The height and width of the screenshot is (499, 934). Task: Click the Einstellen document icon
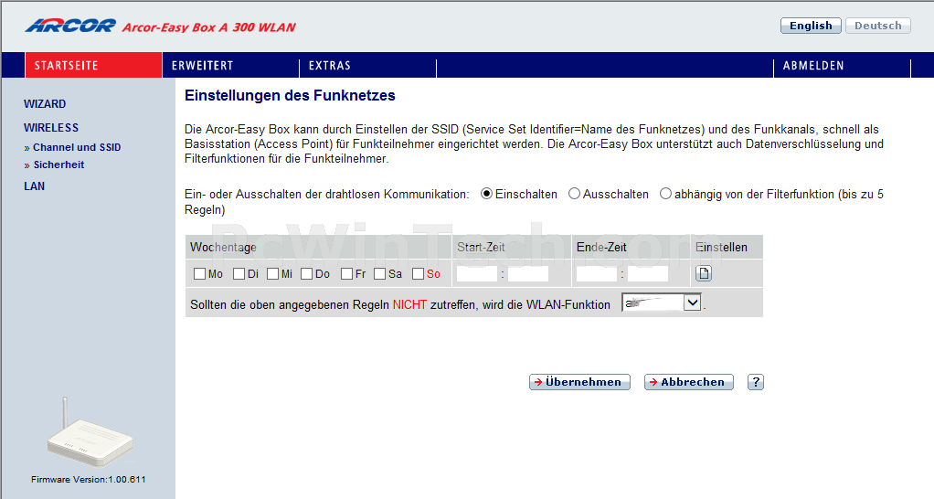[x=704, y=273]
